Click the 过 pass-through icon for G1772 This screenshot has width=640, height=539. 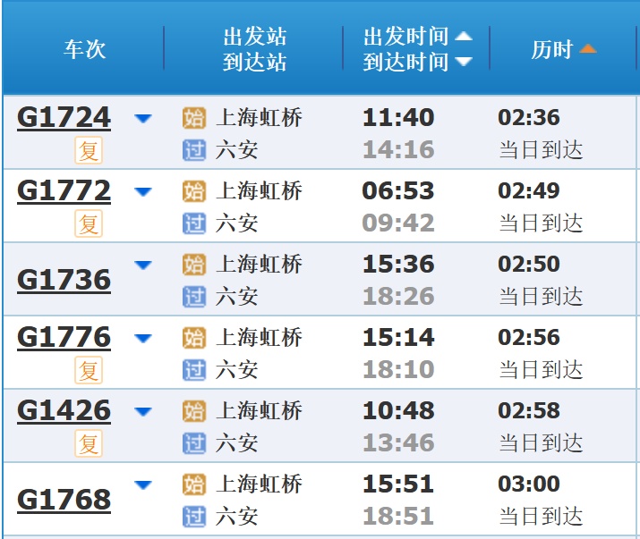[194, 223]
